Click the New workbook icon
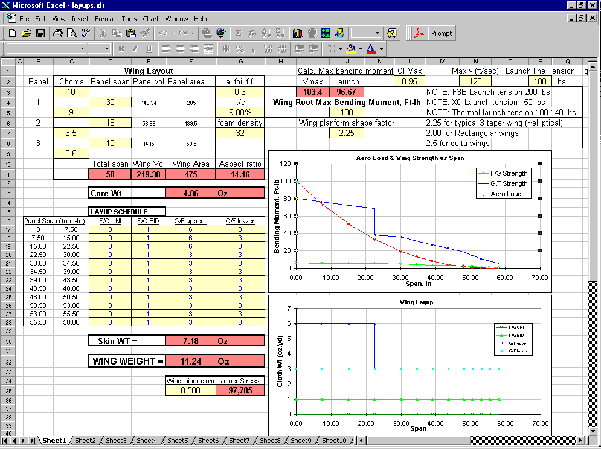Viewport: 601px width, 449px height. point(12,34)
